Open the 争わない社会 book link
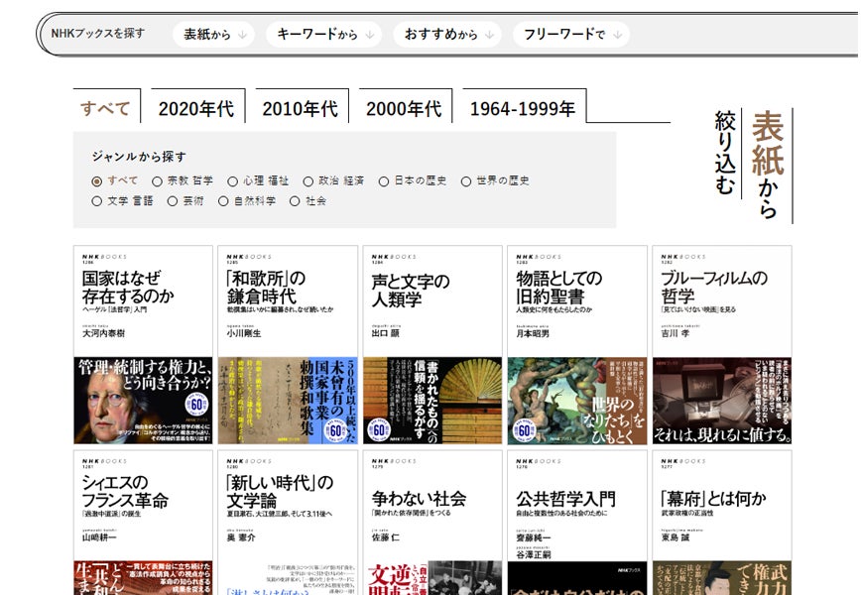 (x=431, y=523)
